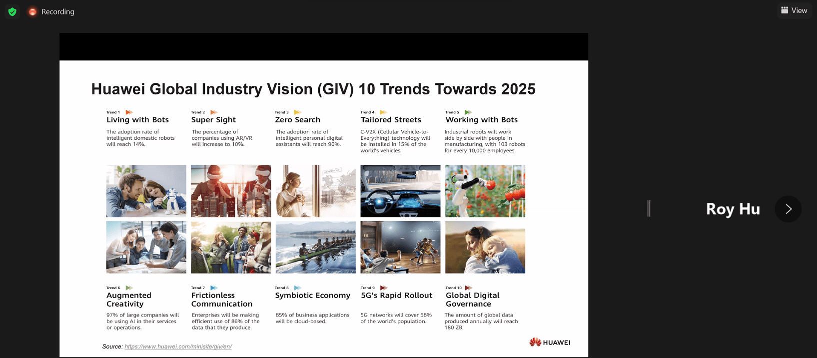Click the rowing team image
Image resolution: width=817 pixels, height=358 pixels.
point(315,247)
